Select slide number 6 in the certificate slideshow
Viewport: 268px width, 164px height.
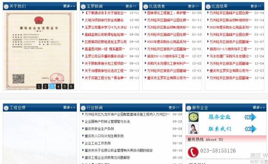[x=71, y=86]
